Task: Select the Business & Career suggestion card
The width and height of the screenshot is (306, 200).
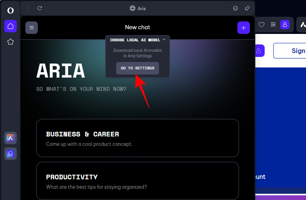Action: pos(138,138)
